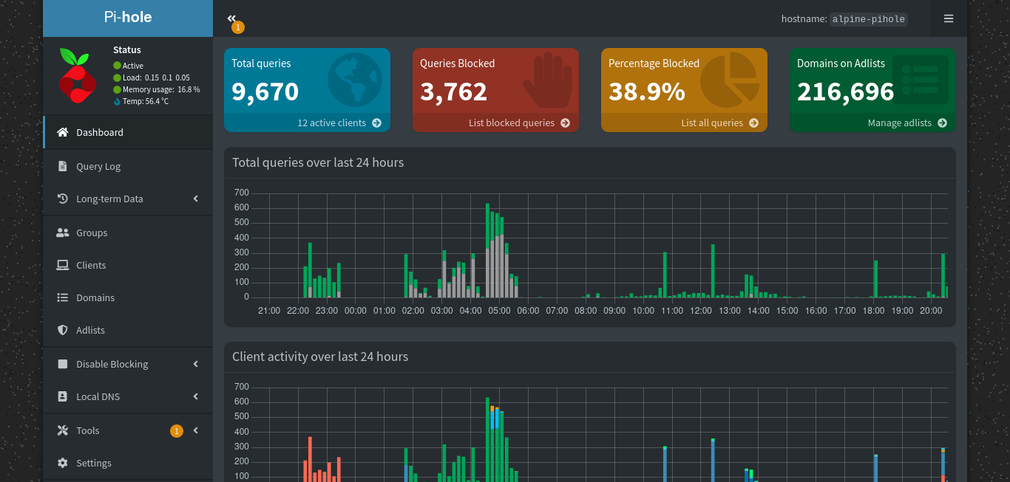Click the Disable Blocking stop icon
Image resolution: width=1010 pixels, height=482 pixels.
[x=63, y=364]
